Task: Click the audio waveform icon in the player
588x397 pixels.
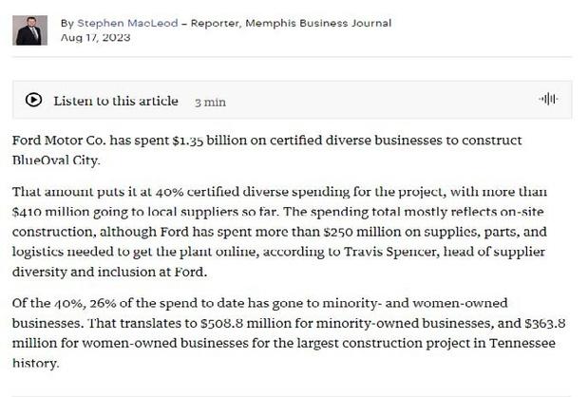Action: coord(548,99)
